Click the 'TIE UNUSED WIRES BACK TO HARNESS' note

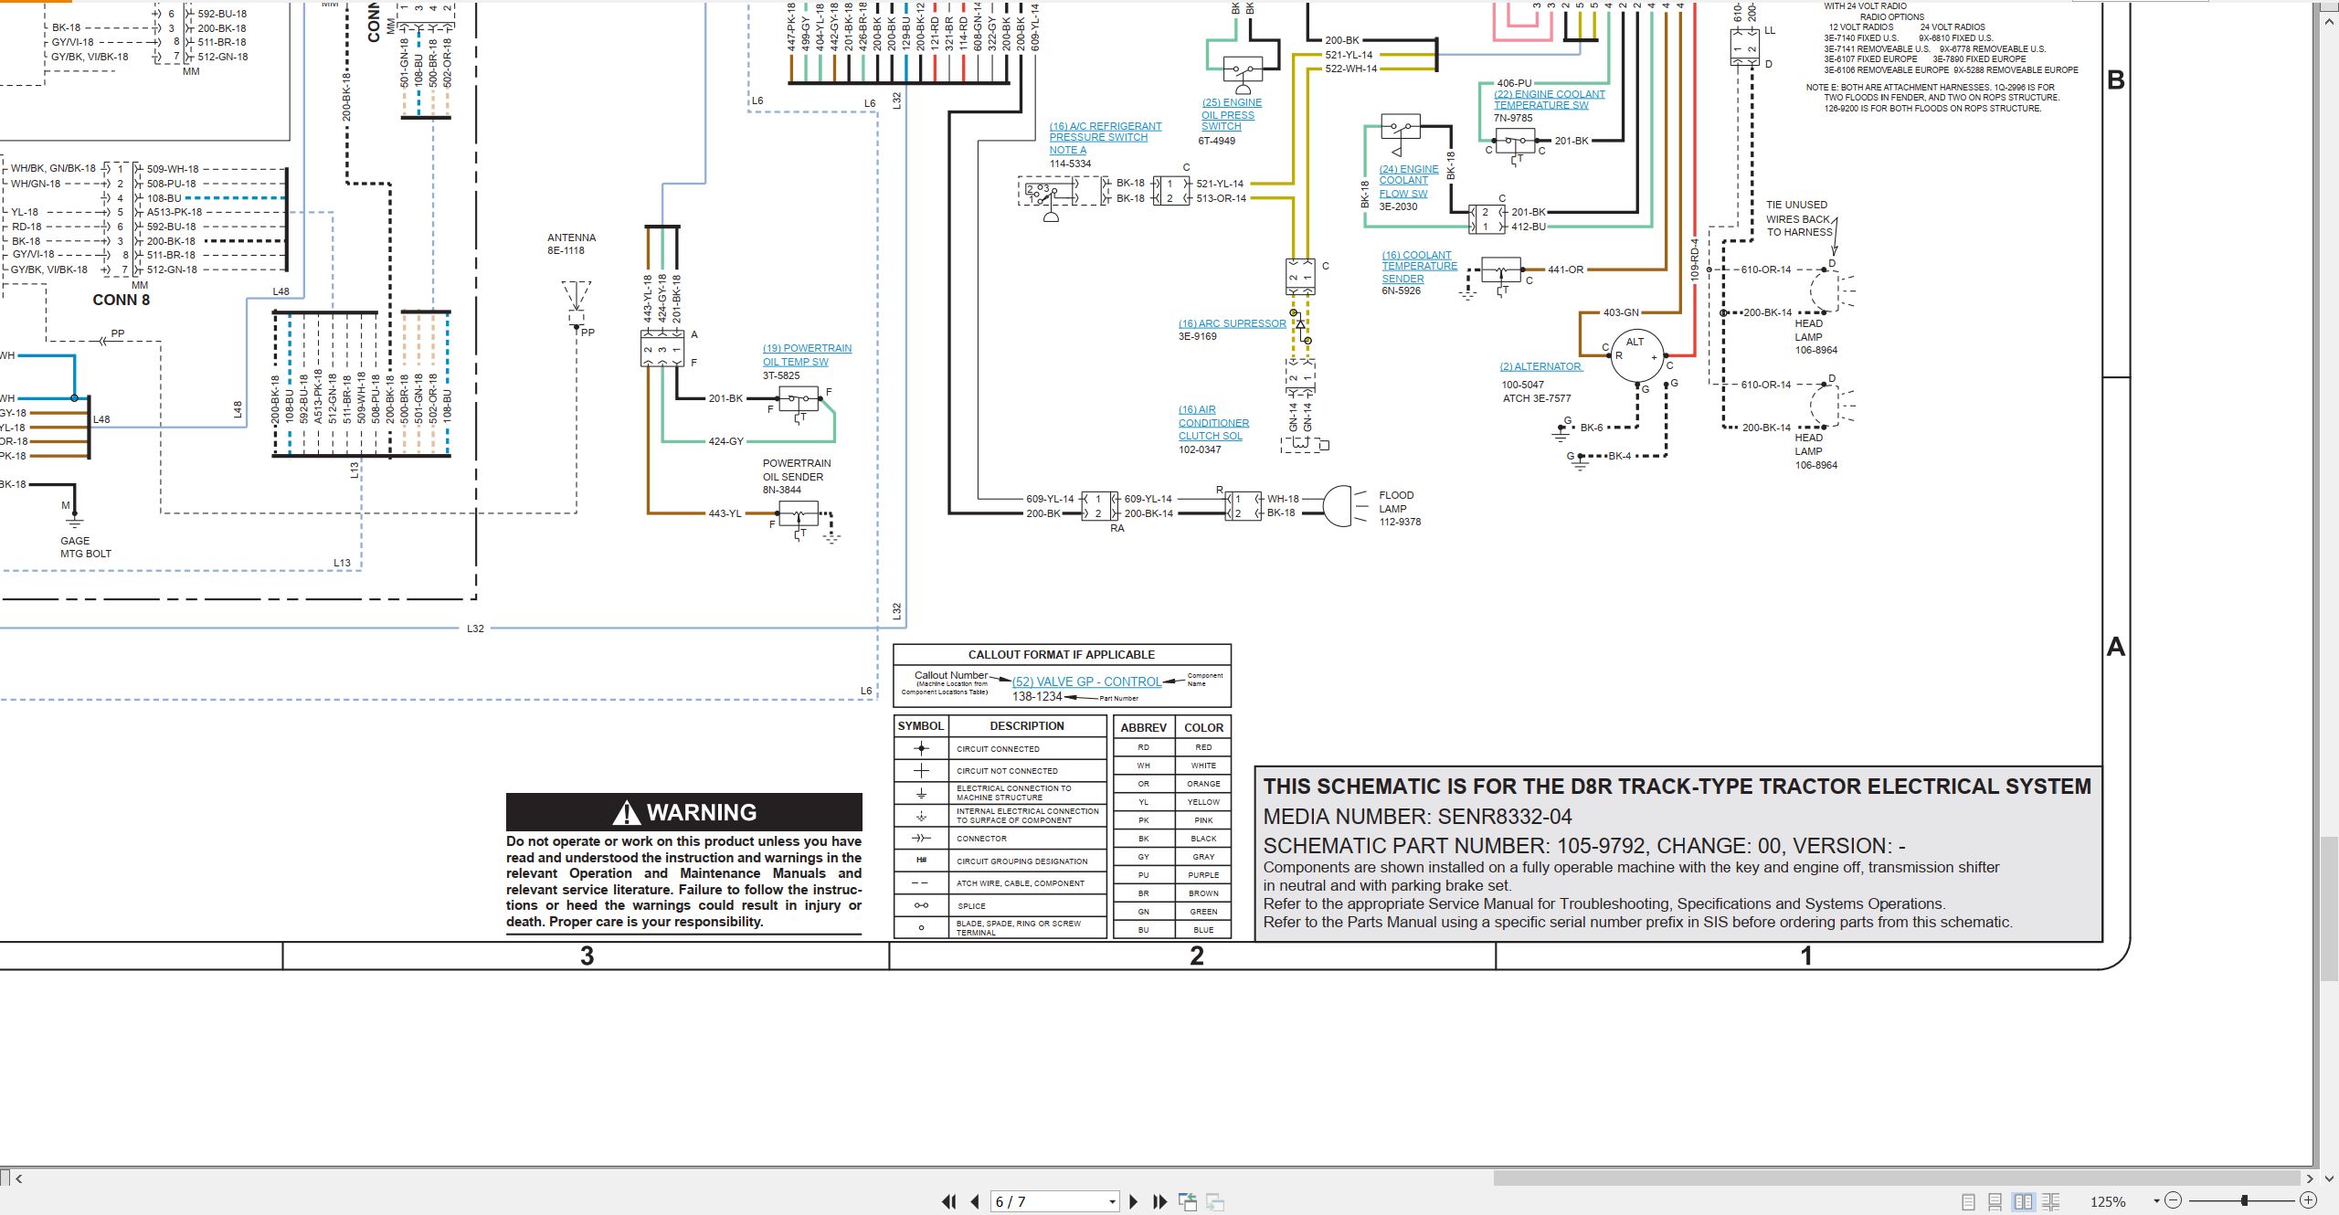1799,218
